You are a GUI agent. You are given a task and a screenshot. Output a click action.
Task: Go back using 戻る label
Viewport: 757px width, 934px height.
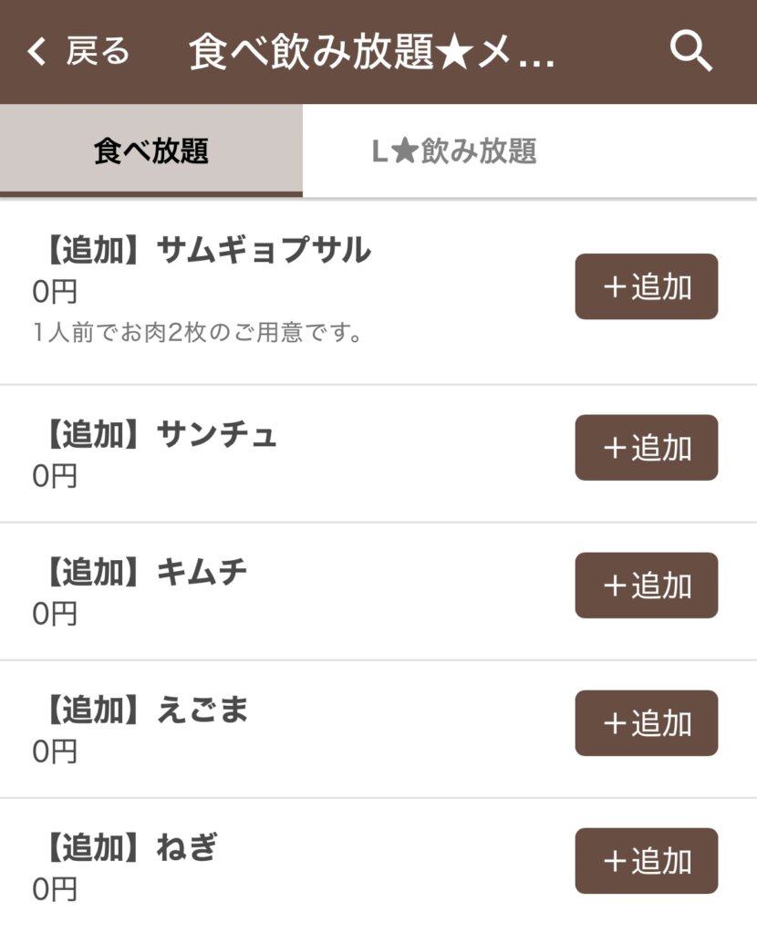tap(98, 52)
